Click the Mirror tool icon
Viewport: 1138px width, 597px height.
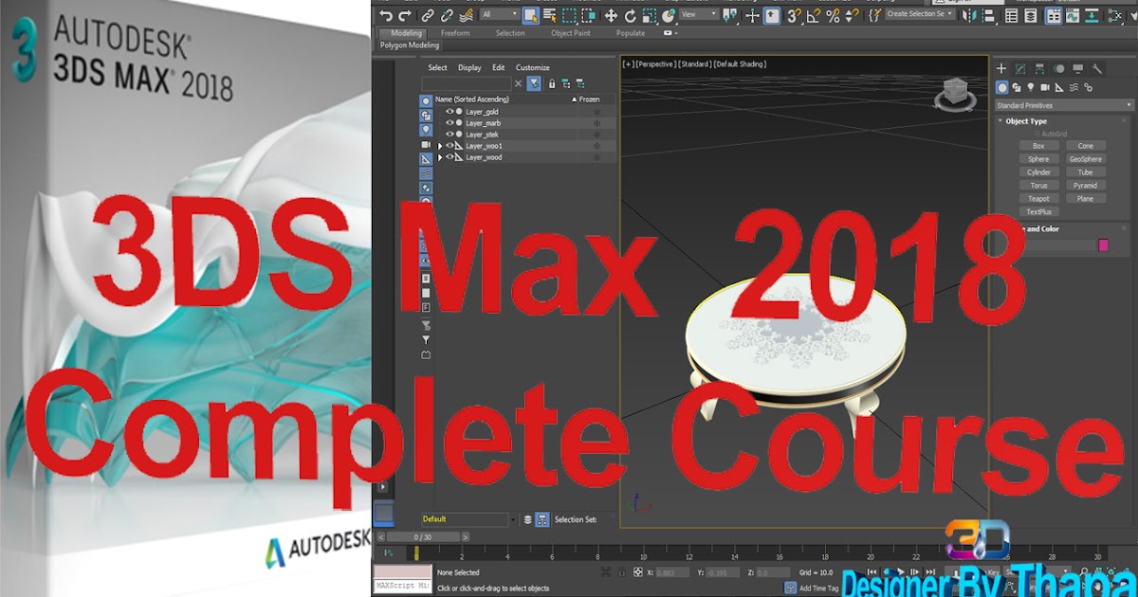coord(969,15)
